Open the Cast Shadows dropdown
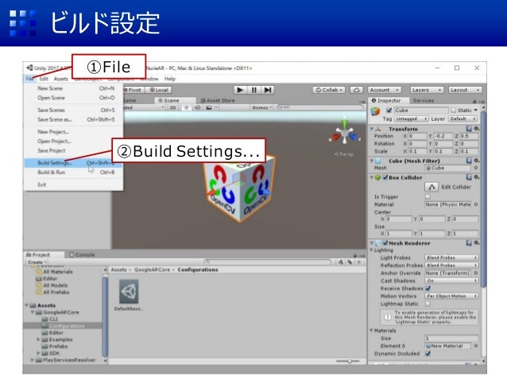 (451, 281)
